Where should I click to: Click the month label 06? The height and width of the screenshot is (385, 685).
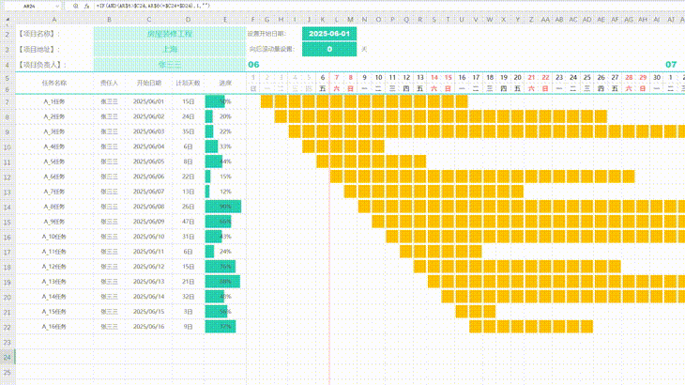pyautogui.click(x=253, y=65)
